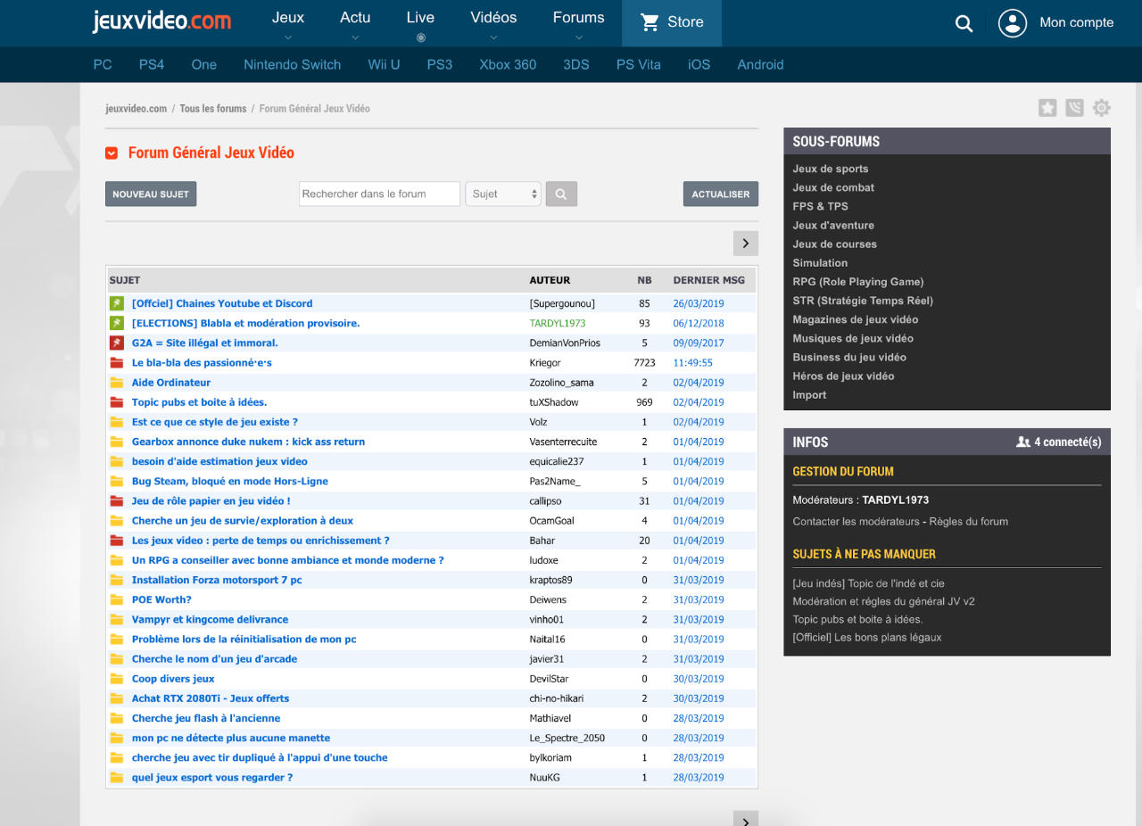Click the jeuxvideo.com logo
The height and width of the screenshot is (826, 1142).
click(x=161, y=21)
